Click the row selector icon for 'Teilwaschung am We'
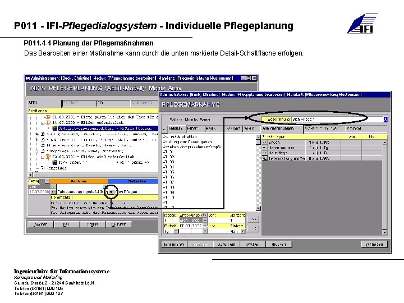Screen dimensions: 404x303 pyautogui.click(x=265, y=158)
